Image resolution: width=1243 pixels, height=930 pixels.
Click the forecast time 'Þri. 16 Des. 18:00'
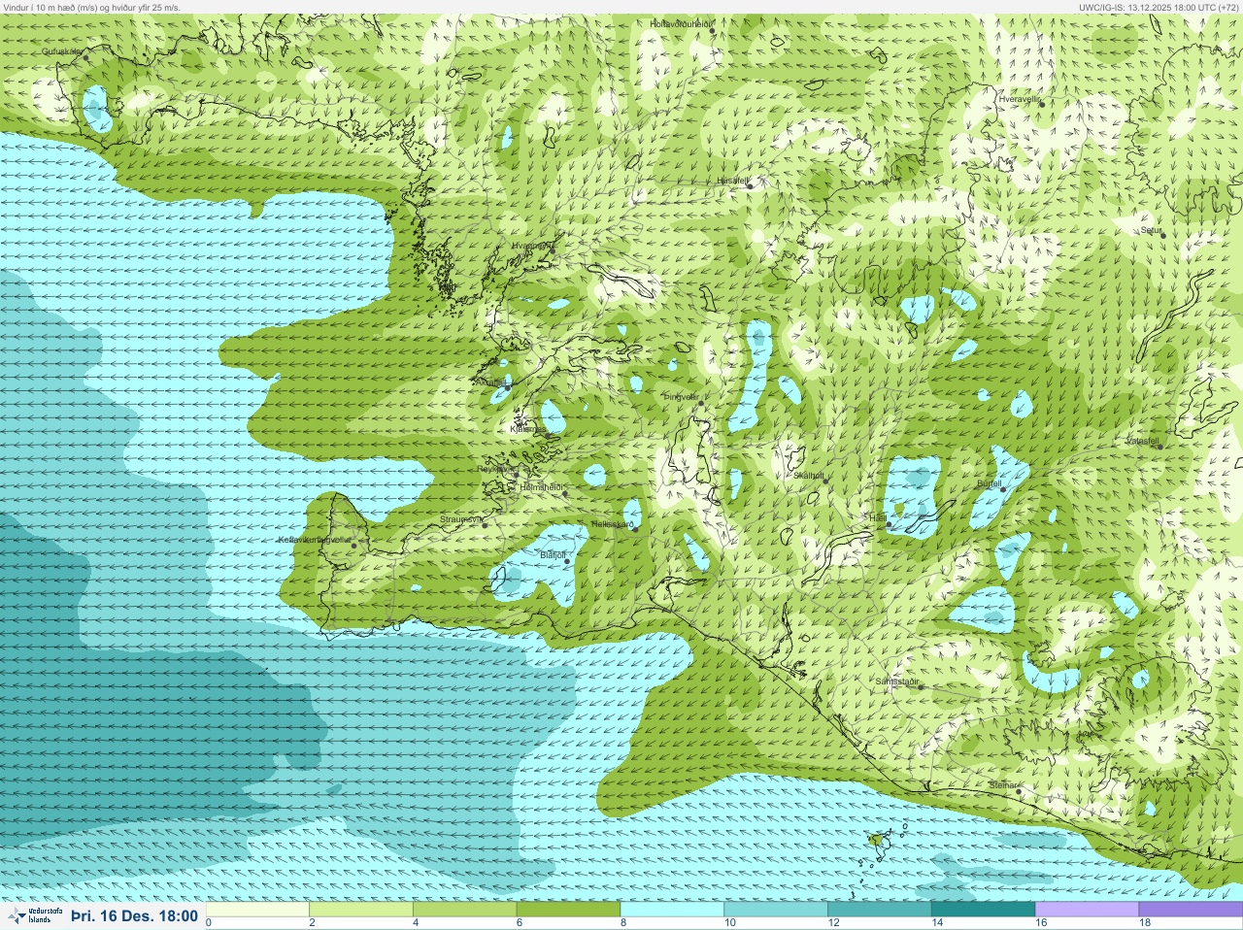point(134,915)
